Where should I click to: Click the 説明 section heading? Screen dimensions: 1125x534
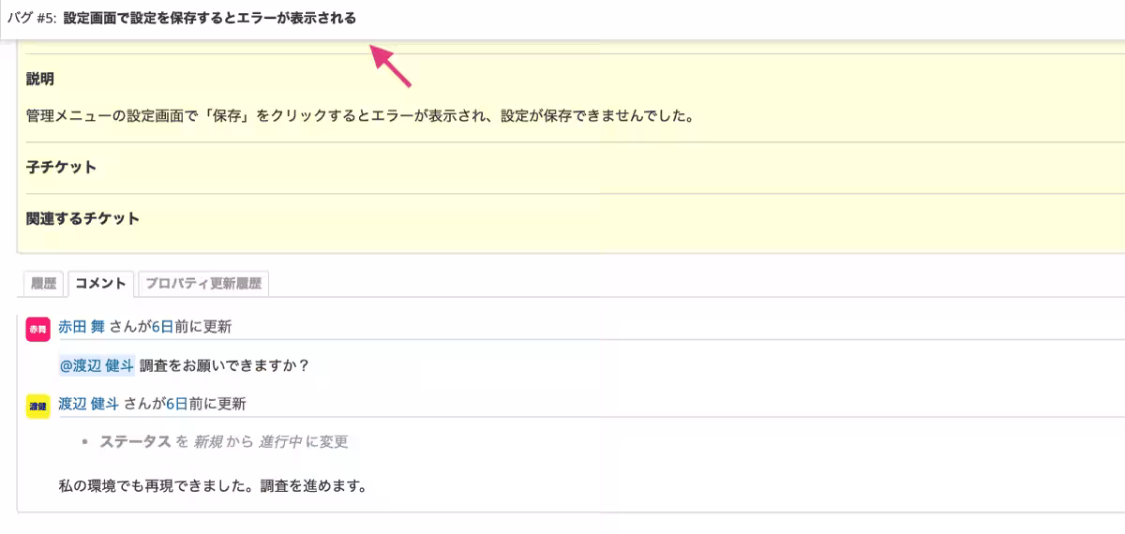(x=39, y=80)
